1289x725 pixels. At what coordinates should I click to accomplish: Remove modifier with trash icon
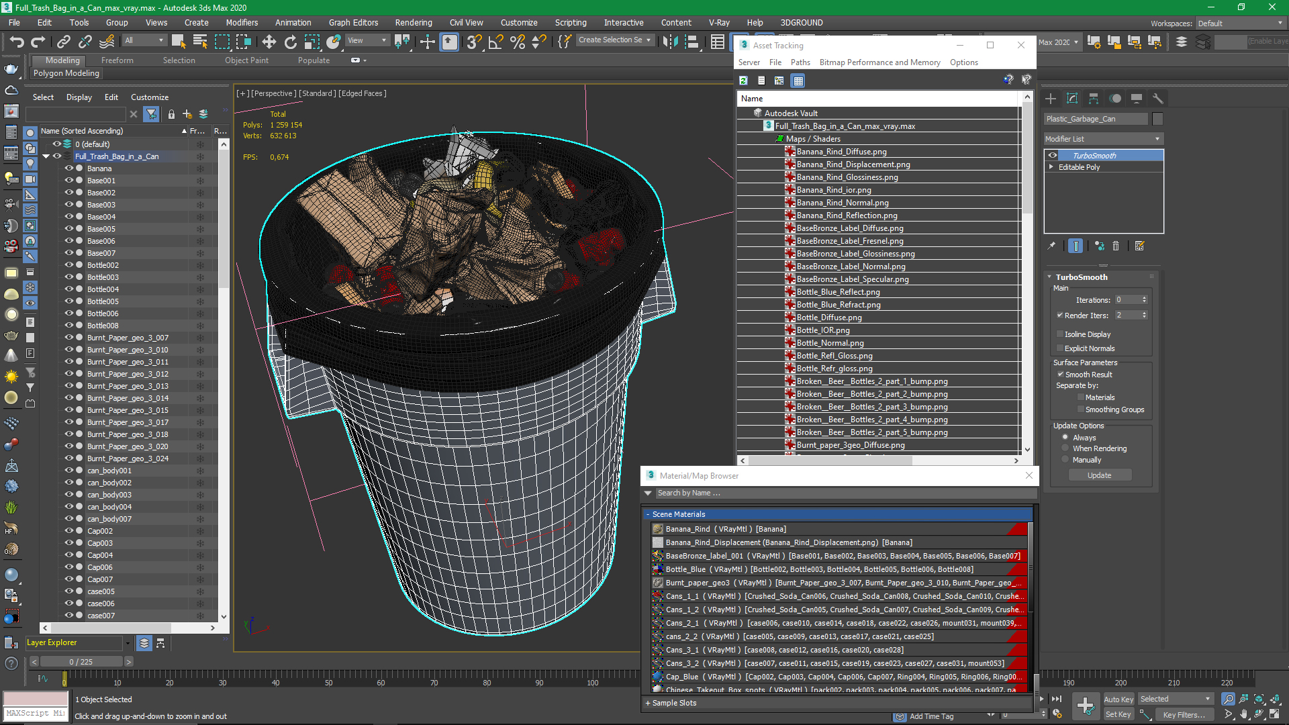point(1116,246)
